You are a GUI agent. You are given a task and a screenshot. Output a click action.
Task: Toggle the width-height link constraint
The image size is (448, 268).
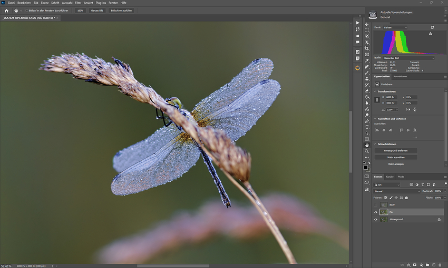[377, 100]
